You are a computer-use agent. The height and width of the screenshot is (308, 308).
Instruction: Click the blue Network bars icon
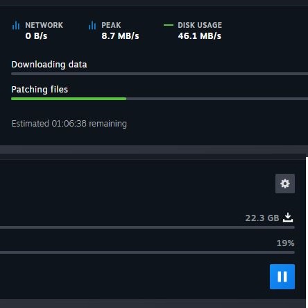(x=16, y=25)
